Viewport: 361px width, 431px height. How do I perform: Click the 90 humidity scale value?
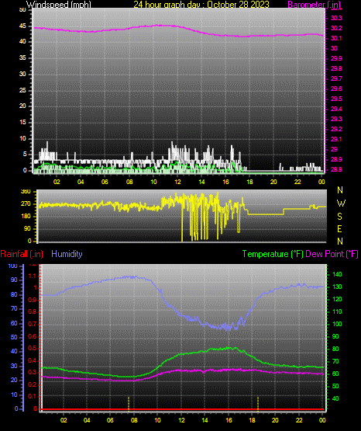pos(14,280)
